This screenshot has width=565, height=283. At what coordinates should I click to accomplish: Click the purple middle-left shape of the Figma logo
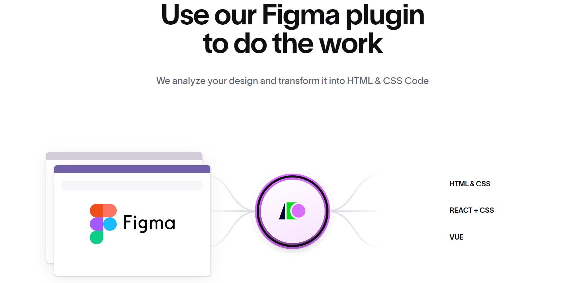click(96, 224)
